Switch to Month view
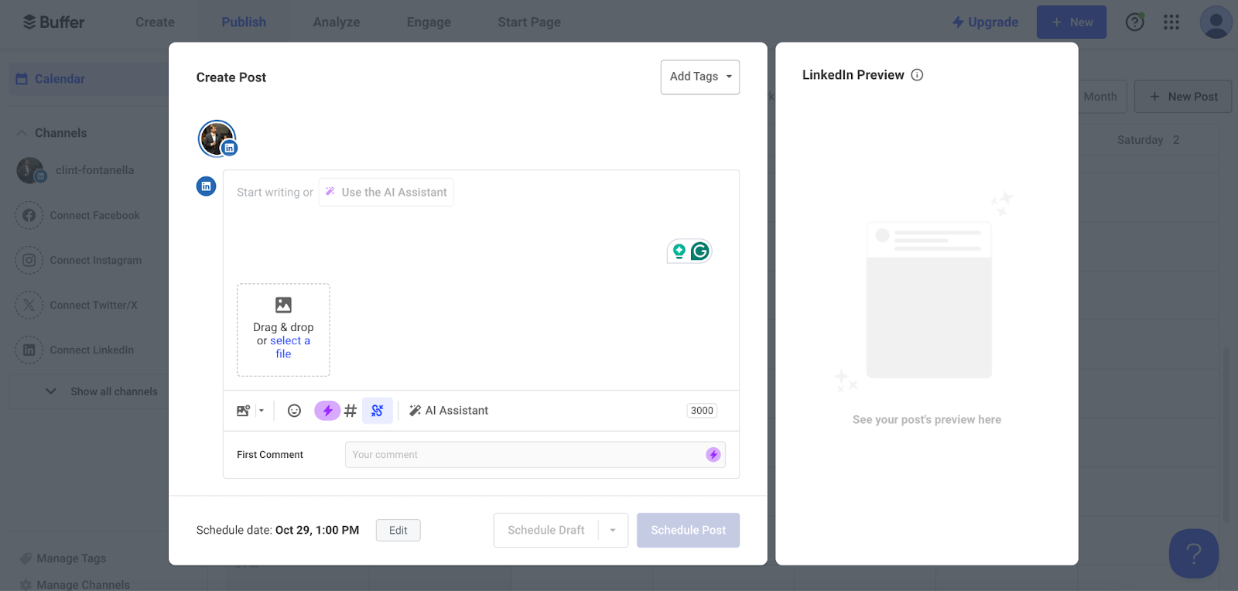Screen dimensions: 1238x591 click(x=1100, y=97)
